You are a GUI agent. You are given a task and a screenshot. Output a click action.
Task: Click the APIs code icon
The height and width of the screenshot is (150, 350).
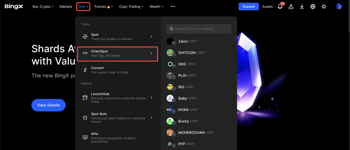click(85, 137)
